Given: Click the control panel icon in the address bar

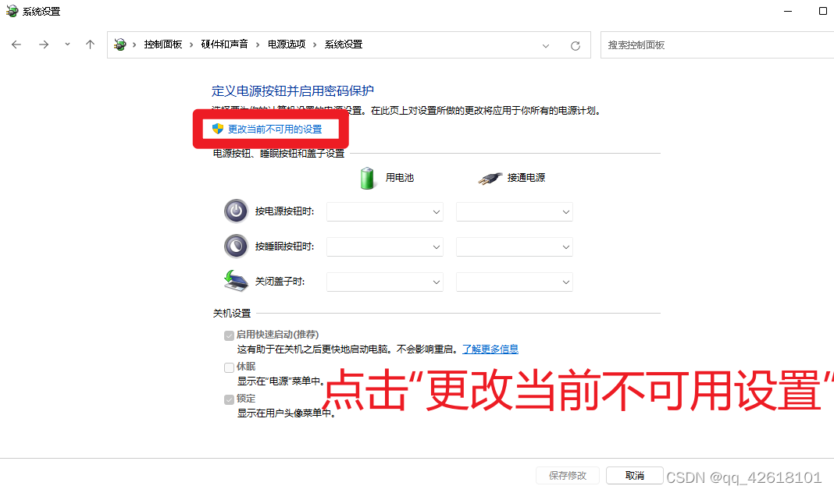Looking at the screenshot, I should click(119, 44).
